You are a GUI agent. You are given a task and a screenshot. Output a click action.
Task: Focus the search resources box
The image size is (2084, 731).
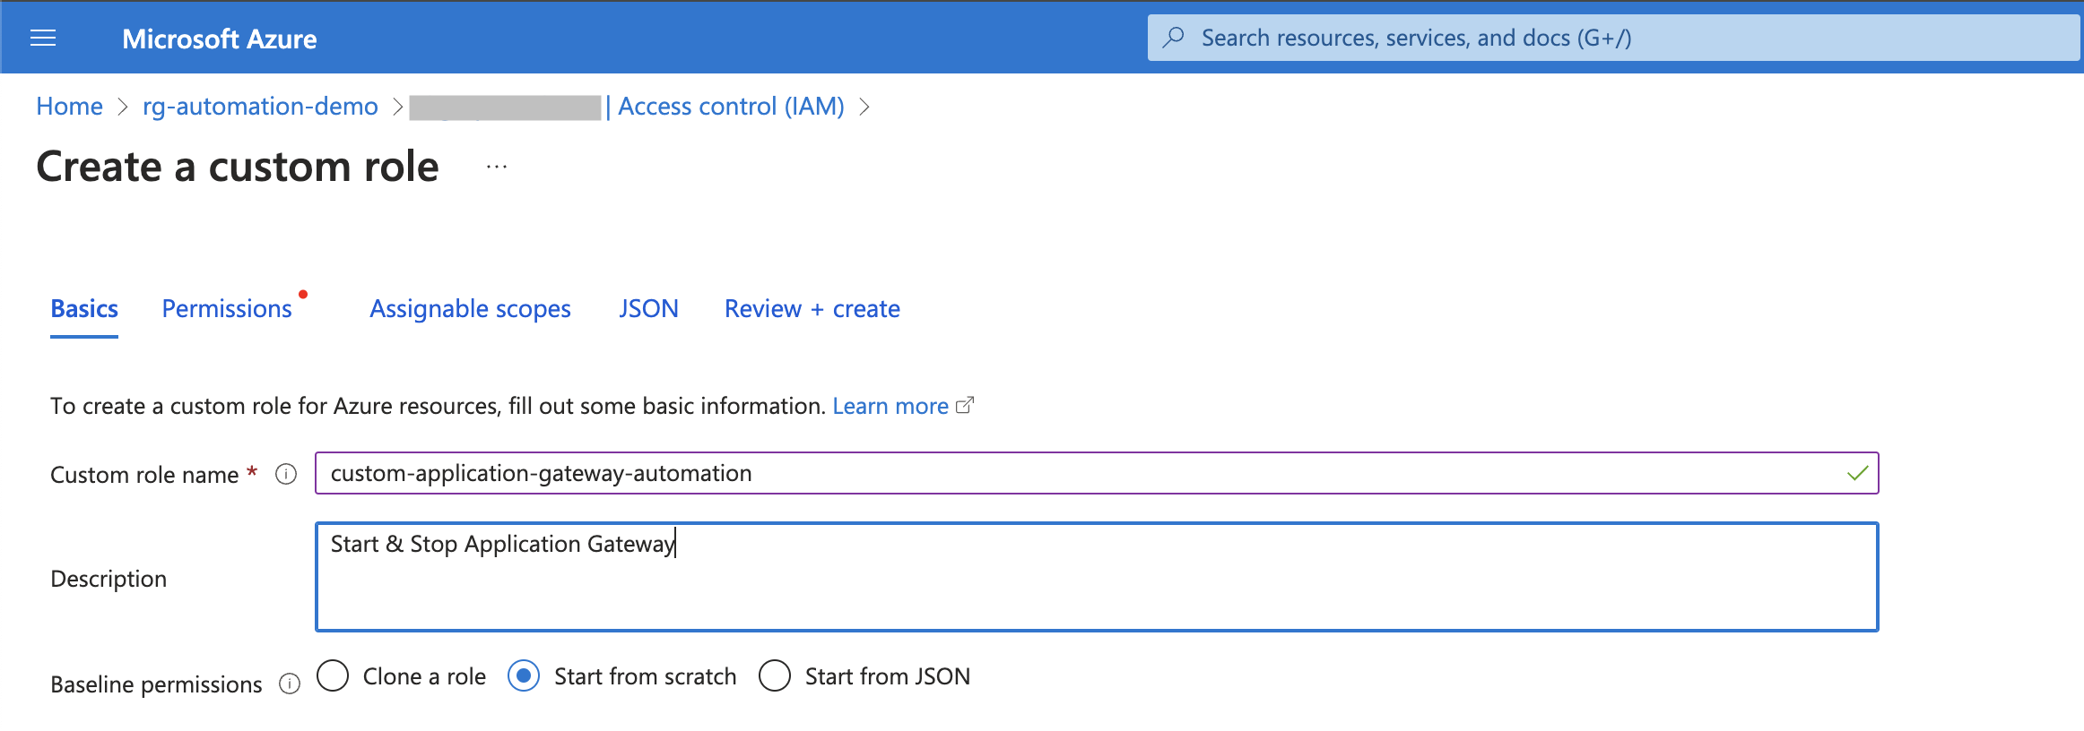pos(1613,38)
